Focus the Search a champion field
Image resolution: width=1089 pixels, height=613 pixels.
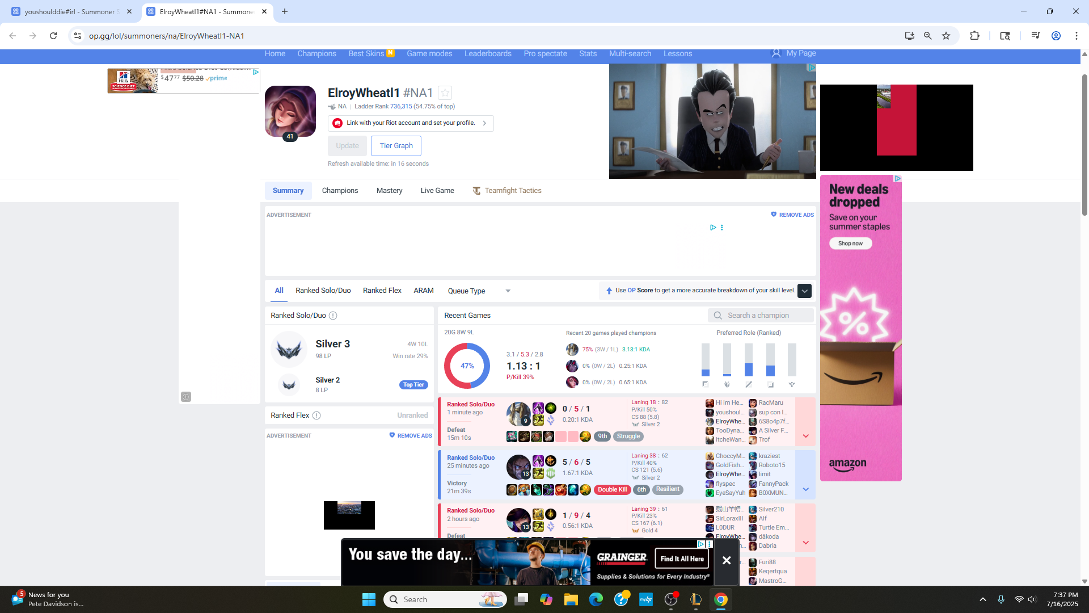pyautogui.click(x=761, y=316)
